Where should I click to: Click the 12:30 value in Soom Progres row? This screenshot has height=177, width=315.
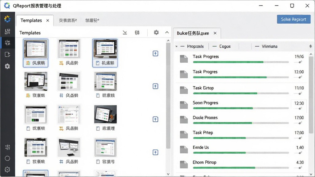(x=299, y=103)
